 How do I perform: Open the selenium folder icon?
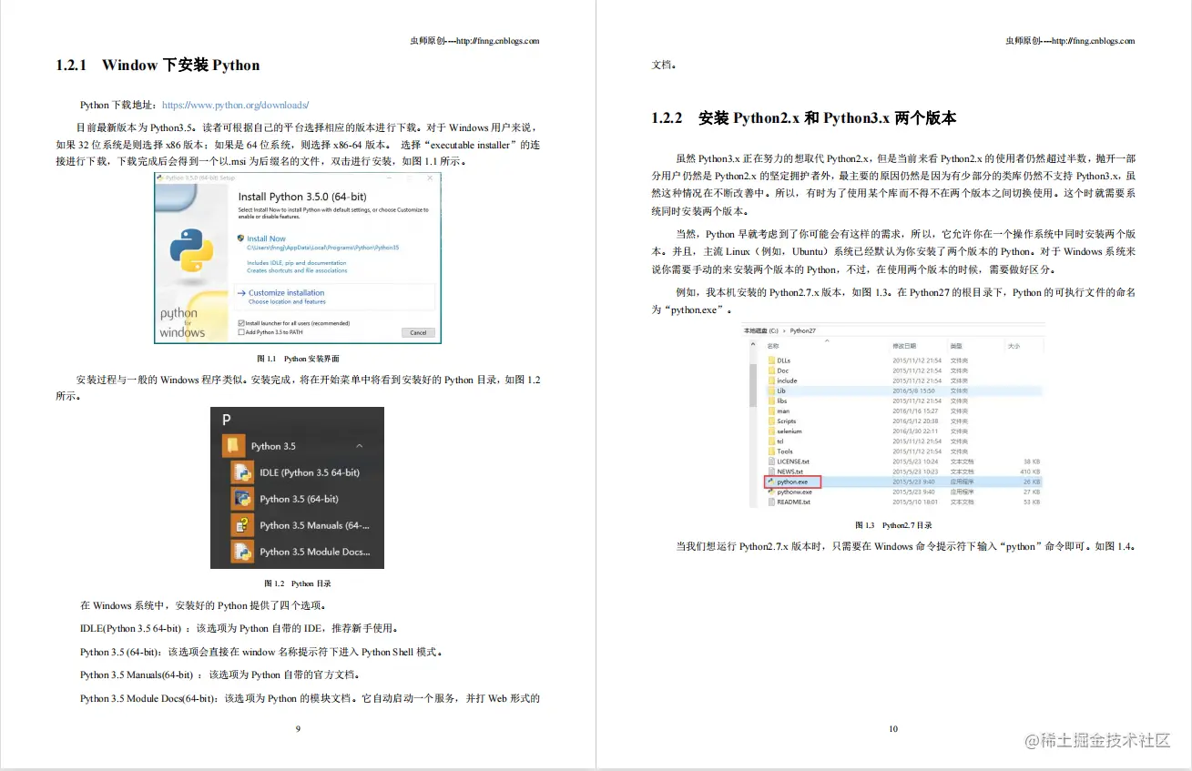click(770, 431)
